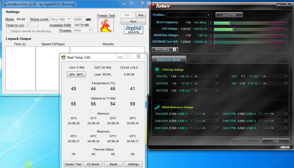294x168 pixels.
Task: Click the Save Profile button
Action: point(229,15)
